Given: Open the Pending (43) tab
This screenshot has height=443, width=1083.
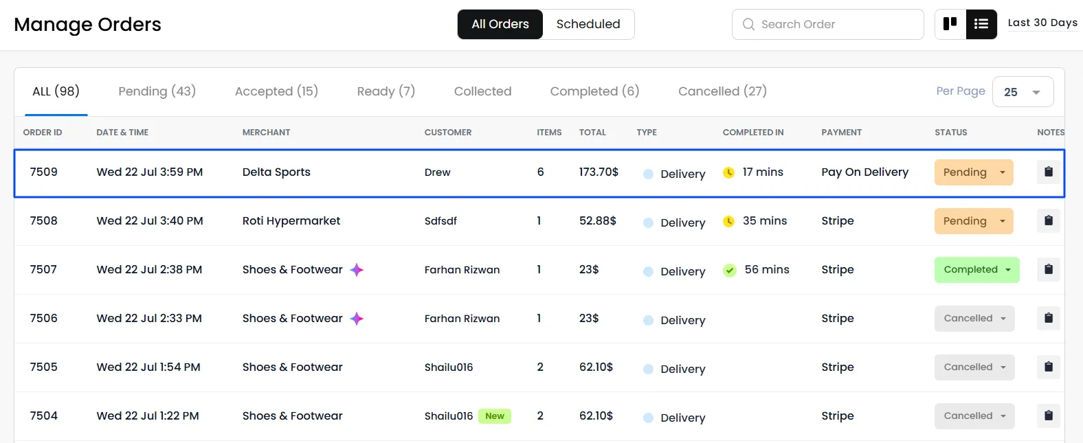Looking at the screenshot, I should coord(157,91).
